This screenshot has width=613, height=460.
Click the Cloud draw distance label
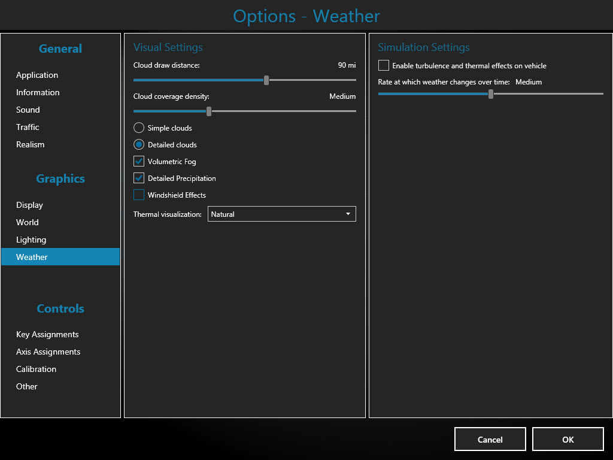click(166, 65)
